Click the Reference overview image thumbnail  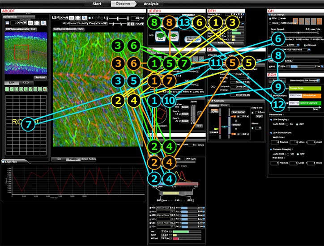pos(26,53)
